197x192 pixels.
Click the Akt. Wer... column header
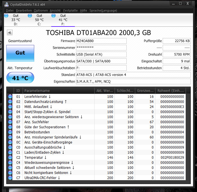[104, 91]
